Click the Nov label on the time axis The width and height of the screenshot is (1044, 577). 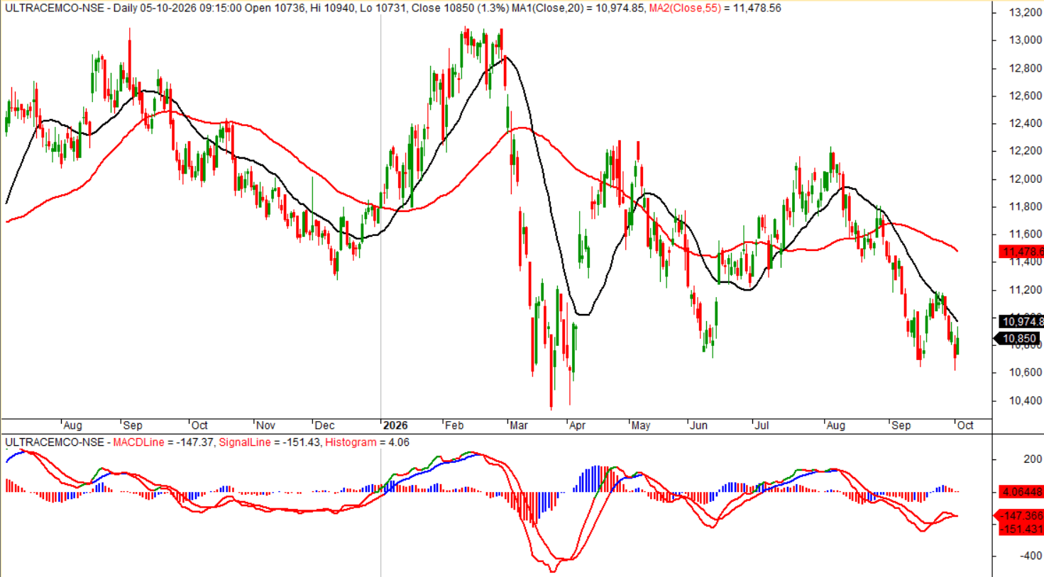pyautogui.click(x=265, y=425)
